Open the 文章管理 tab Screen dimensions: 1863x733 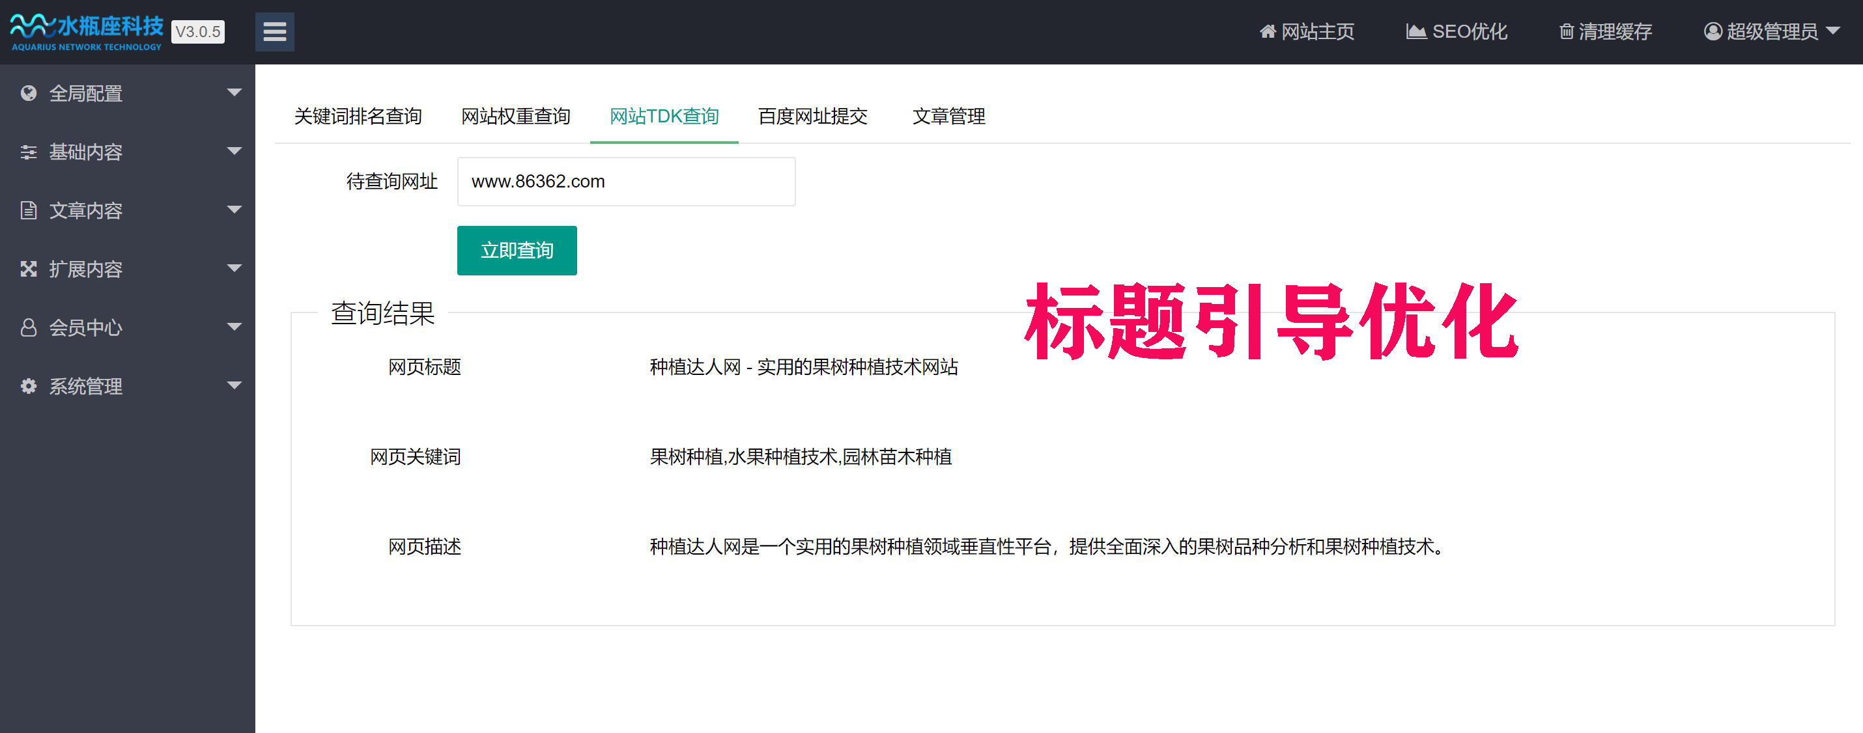948,117
